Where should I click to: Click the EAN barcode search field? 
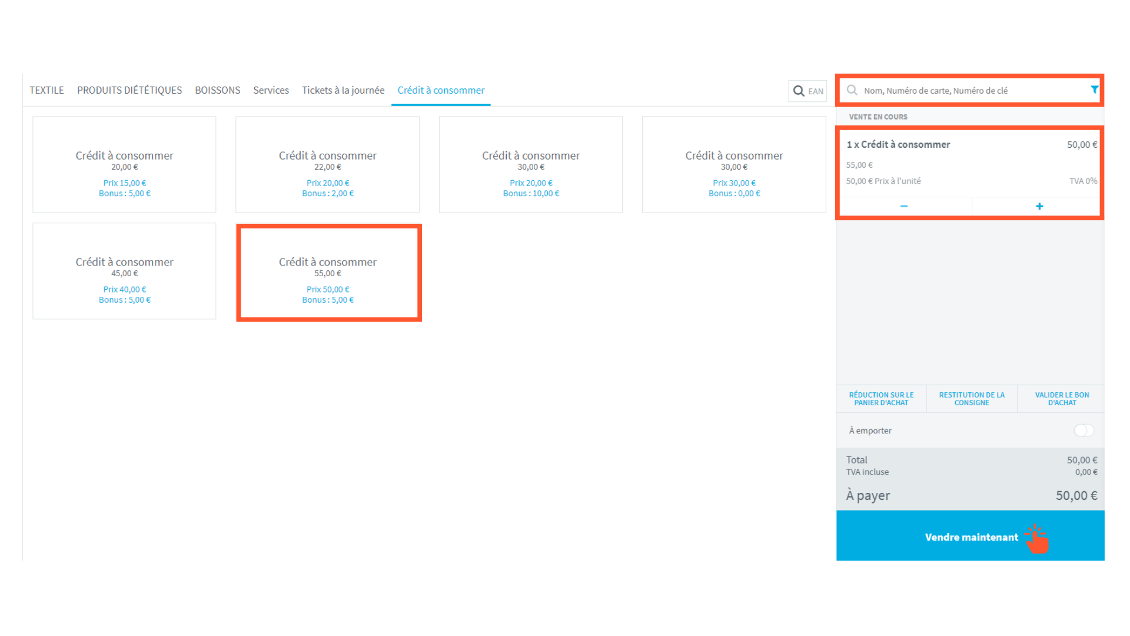click(807, 91)
